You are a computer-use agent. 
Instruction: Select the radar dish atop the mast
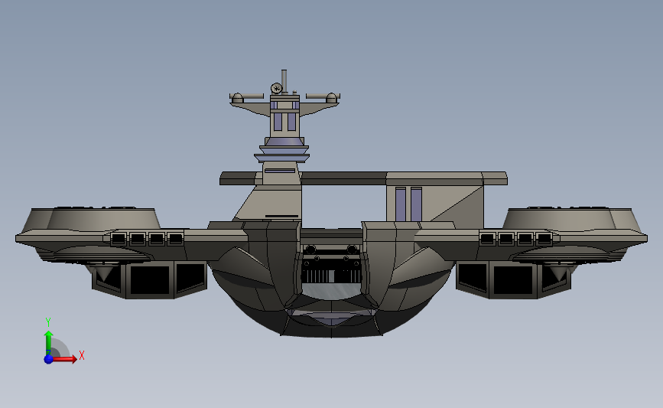coord(277,89)
